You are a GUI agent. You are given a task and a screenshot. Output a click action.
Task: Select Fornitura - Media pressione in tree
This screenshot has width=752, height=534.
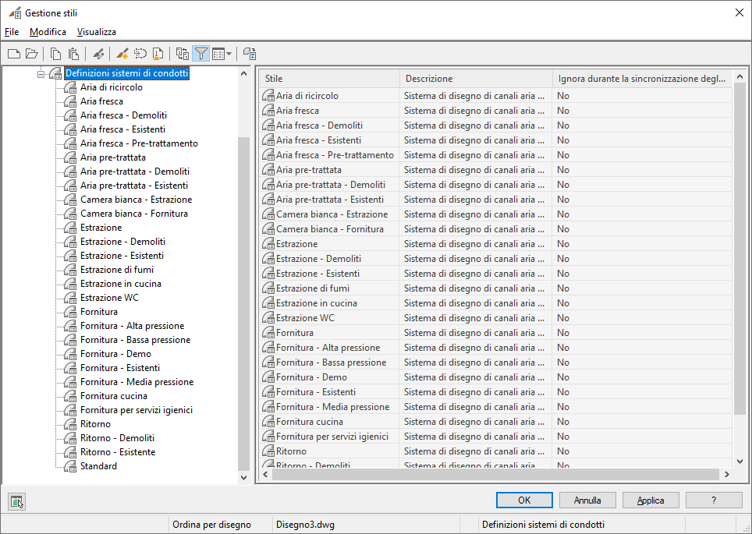(137, 382)
